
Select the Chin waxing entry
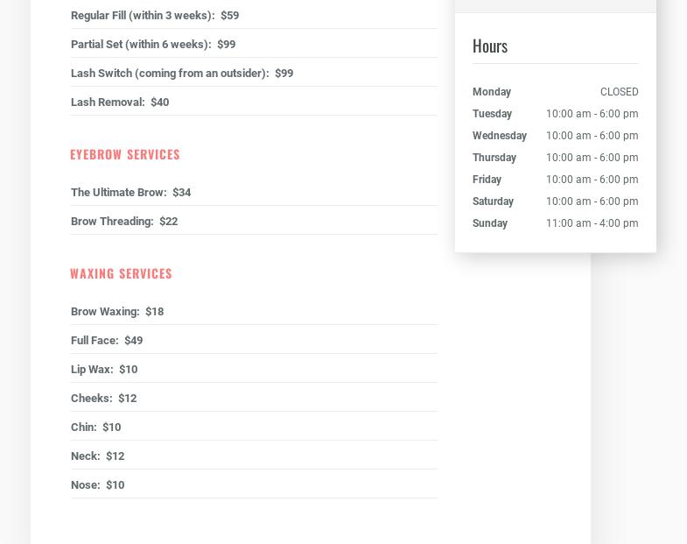95,427
